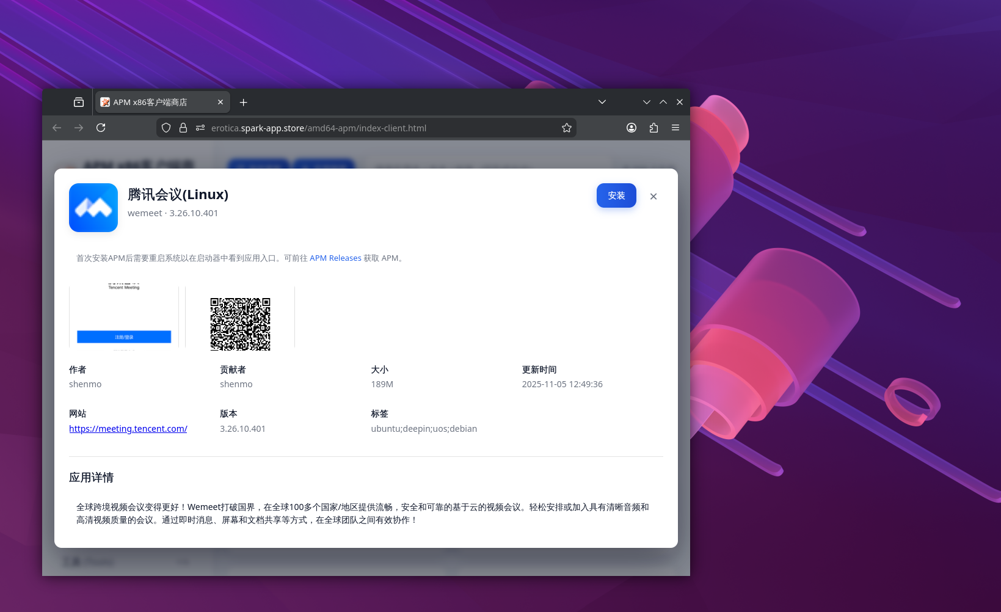1001x612 pixels.
Task: Expand the list all tabs dropdown
Action: click(x=602, y=102)
